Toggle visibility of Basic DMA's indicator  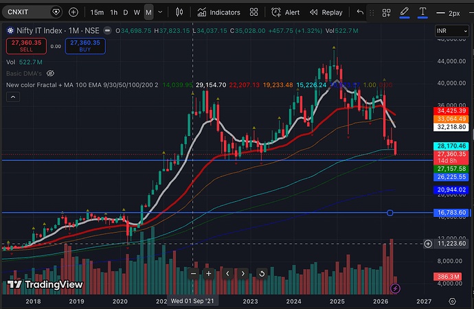pos(50,73)
